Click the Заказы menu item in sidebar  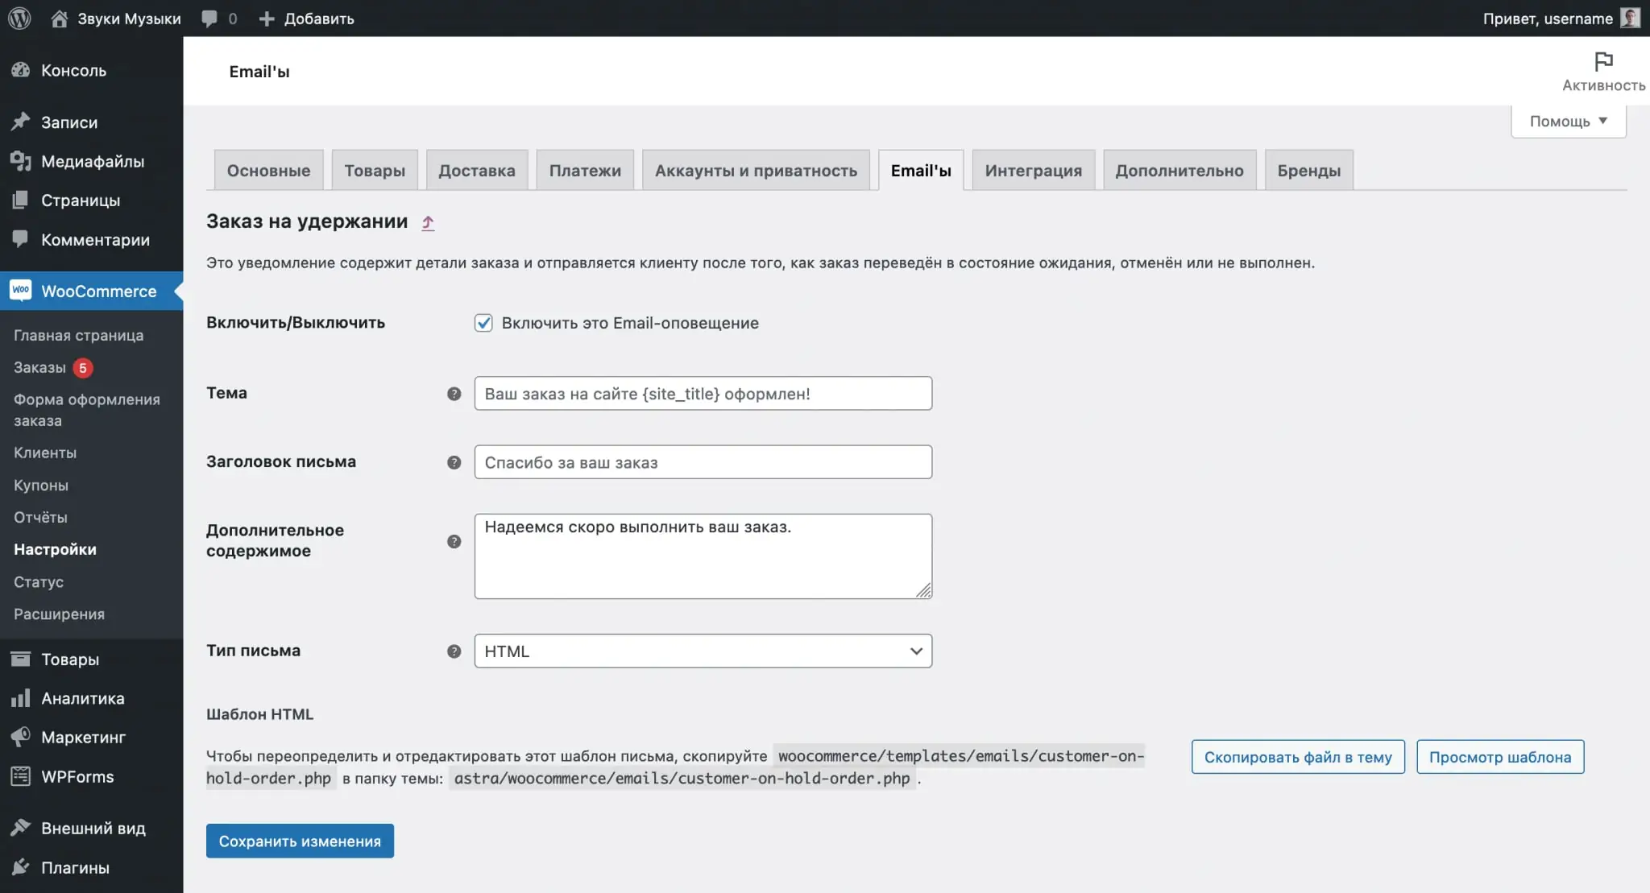39,366
